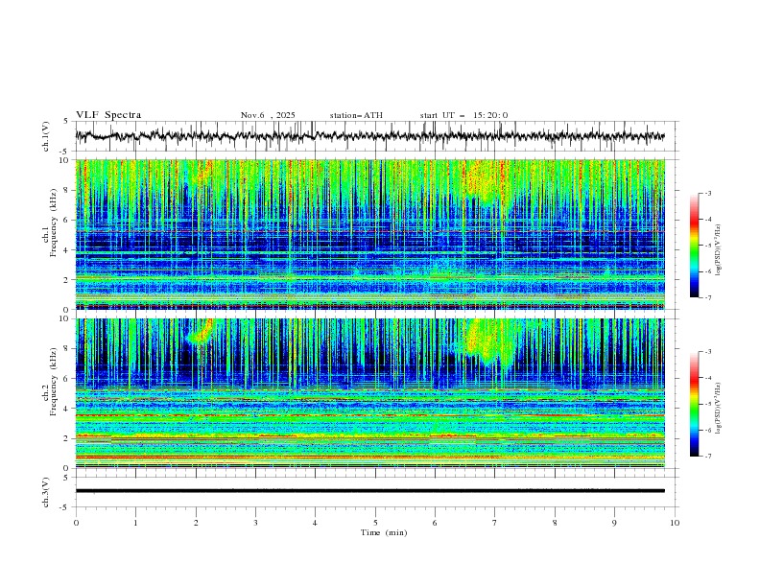
Task: Click the "log(PSD)(V²/Hz)" label beside ch.2 colorbar
Action: coord(719,409)
